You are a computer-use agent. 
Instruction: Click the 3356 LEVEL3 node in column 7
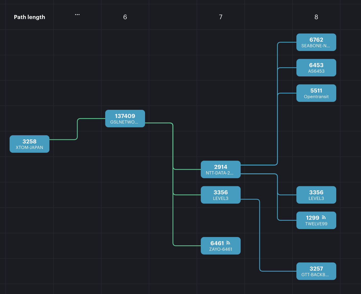[x=221, y=195]
